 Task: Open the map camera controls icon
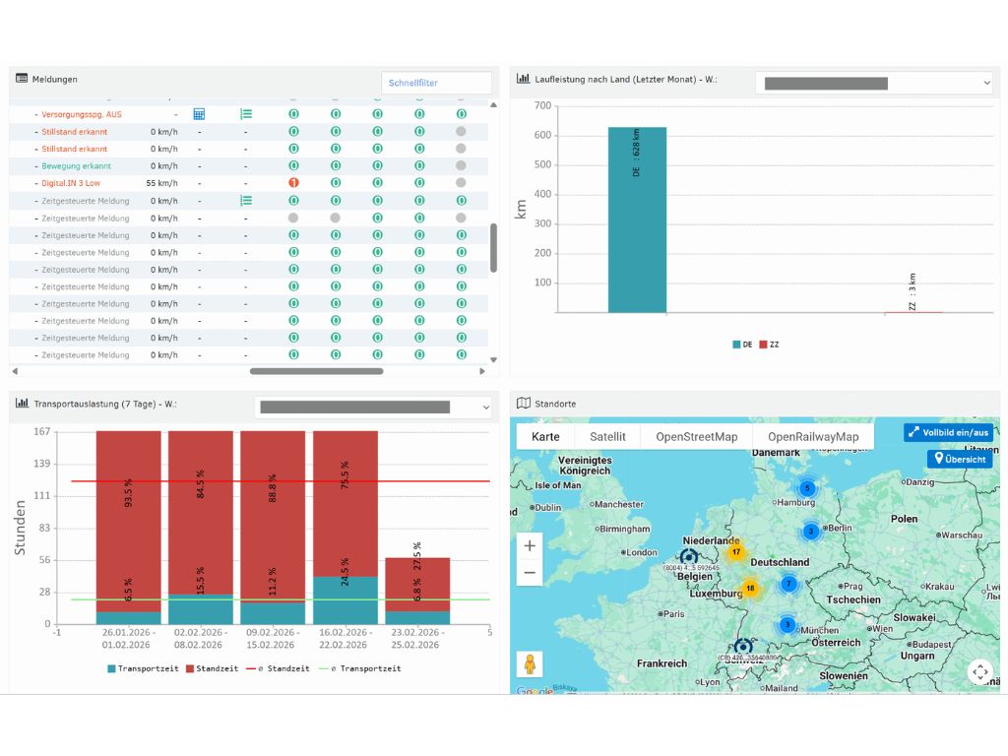tap(980, 671)
